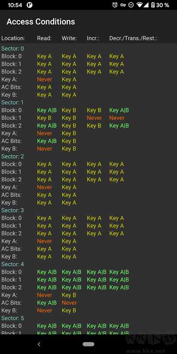
Task: Tap the back navigation arrow
Action: click(39, 344)
